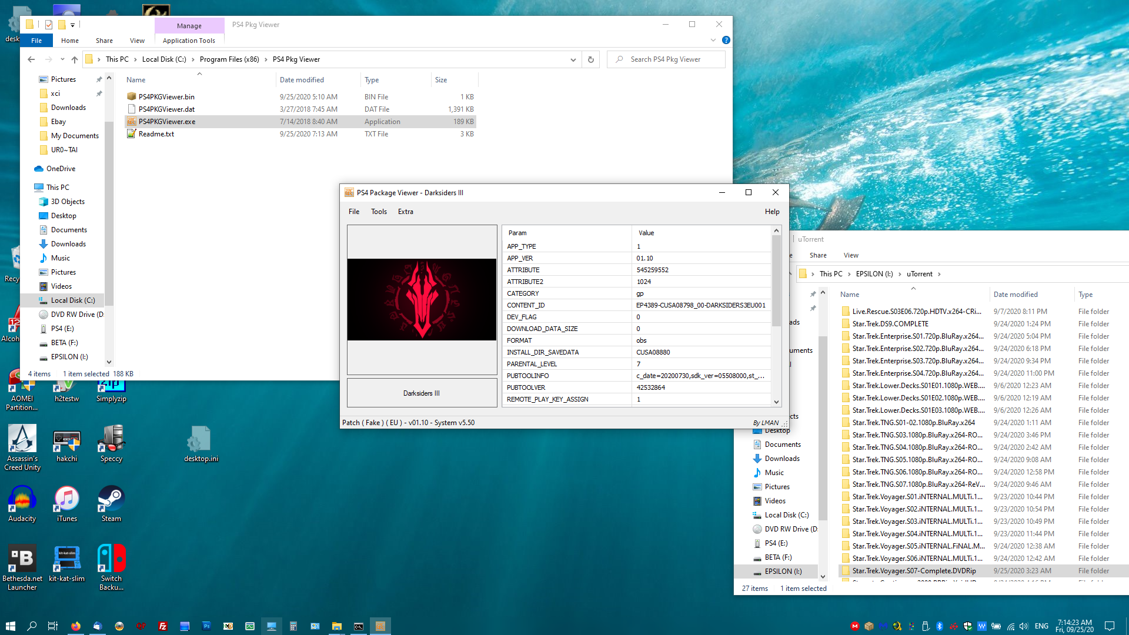Select Assassin's Creed Unity desktop icon

[x=22, y=447]
